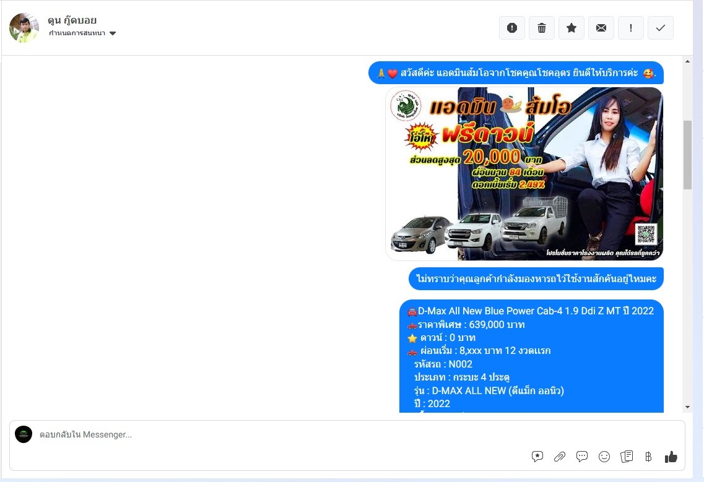Click the ประเภท : กระบะ 4 ประตู line

click(461, 377)
